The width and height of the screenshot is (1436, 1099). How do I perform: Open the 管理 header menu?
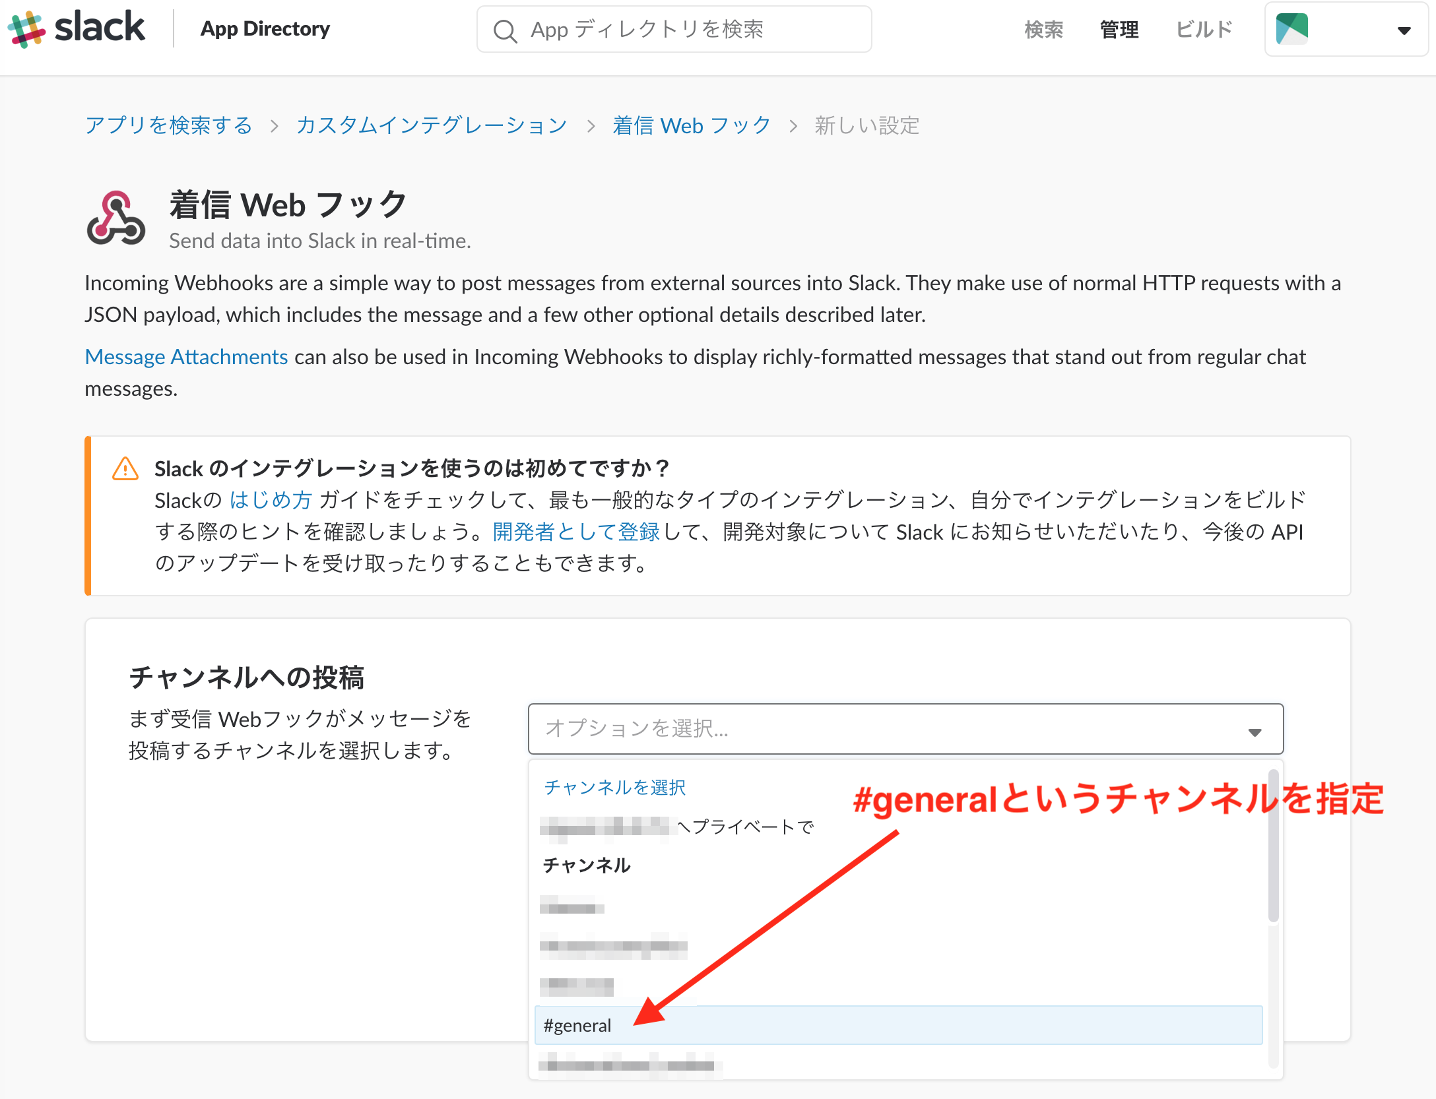[x=1119, y=30]
